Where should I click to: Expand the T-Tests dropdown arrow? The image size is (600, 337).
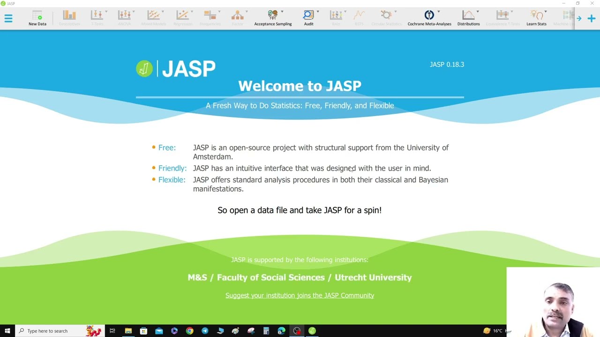(106, 12)
